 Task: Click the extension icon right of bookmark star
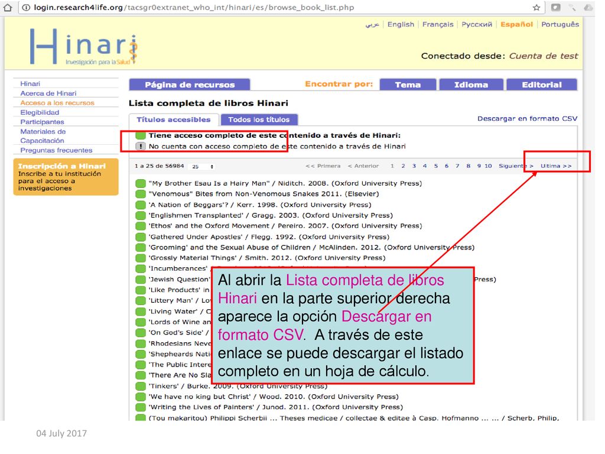[x=555, y=7]
